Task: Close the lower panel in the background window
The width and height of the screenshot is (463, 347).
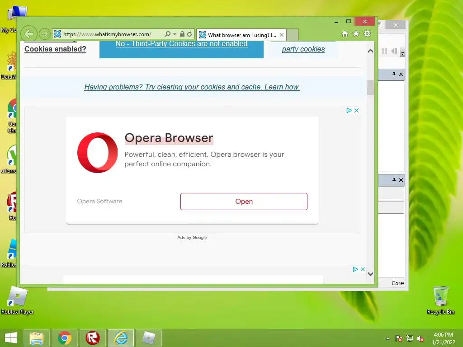Action: pyautogui.click(x=401, y=180)
